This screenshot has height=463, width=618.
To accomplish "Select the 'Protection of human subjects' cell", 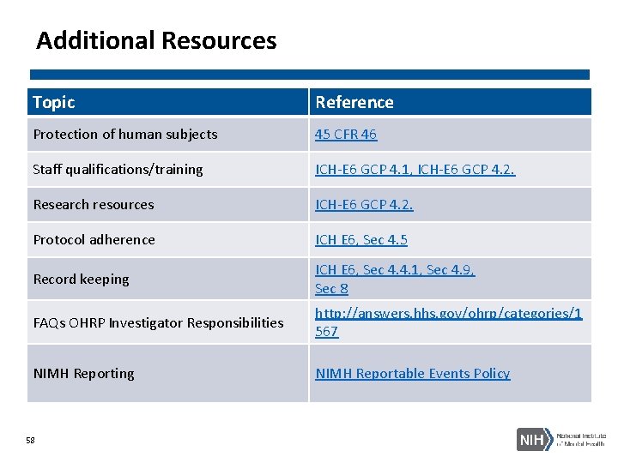I will tap(168, 135).
